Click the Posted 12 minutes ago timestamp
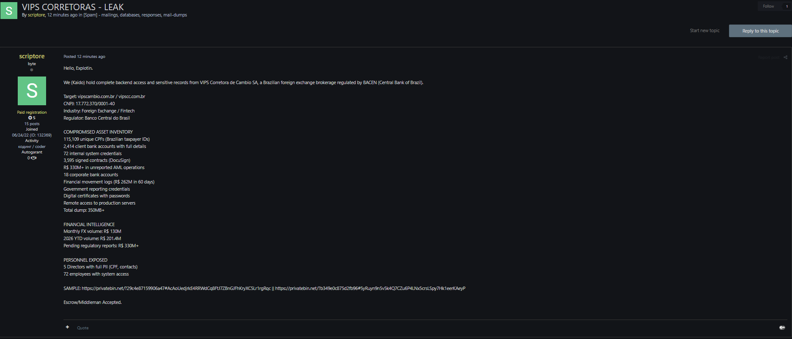 84,57
